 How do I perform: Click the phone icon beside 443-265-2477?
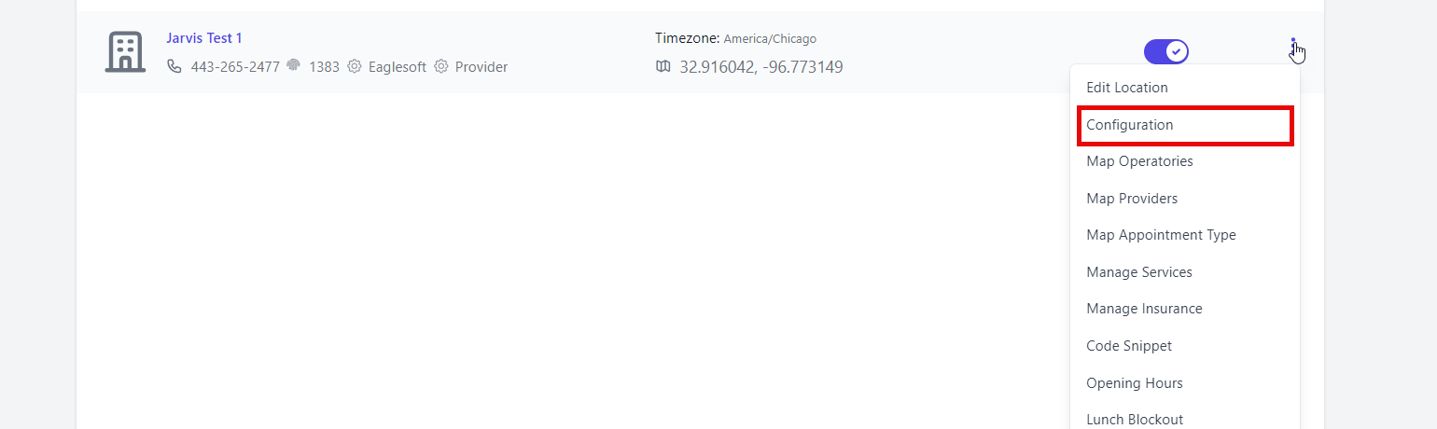click(174, 66)
